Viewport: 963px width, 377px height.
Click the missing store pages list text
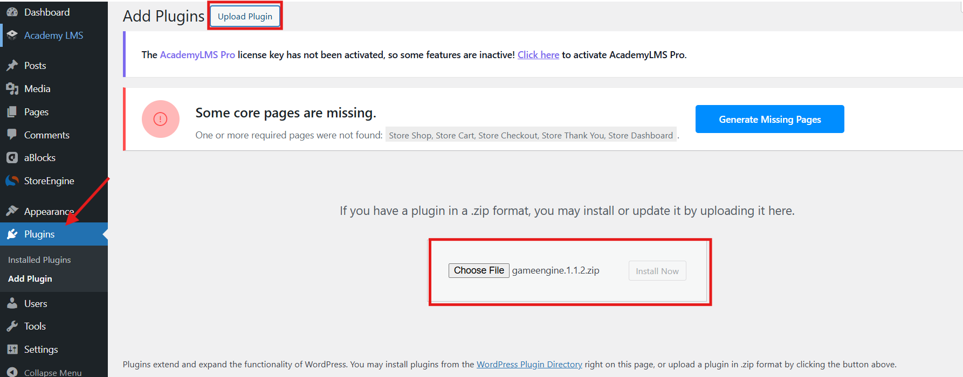531,135
